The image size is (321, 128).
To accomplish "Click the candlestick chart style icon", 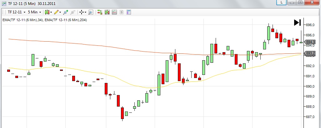I will pos(47,12).
